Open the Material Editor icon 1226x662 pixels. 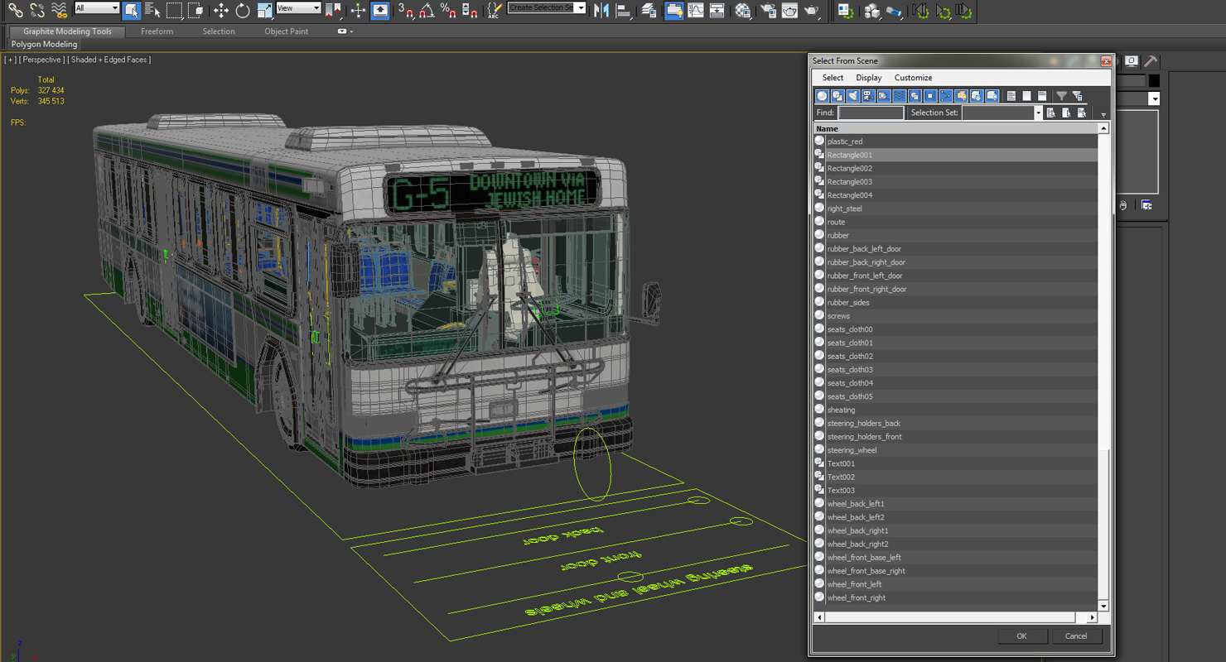click(x=743, y=10)
